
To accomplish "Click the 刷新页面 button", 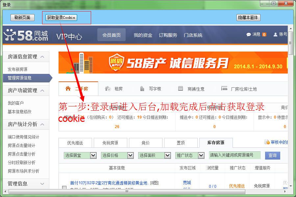I will tap(22, 17).
